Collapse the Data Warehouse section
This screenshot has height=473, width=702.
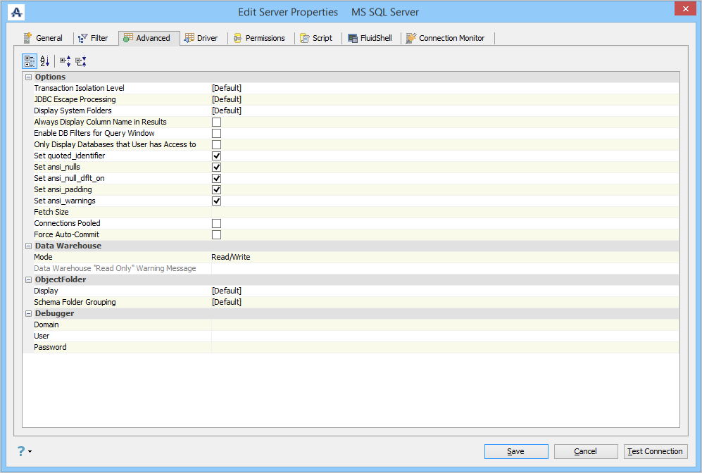coord(29,246)
